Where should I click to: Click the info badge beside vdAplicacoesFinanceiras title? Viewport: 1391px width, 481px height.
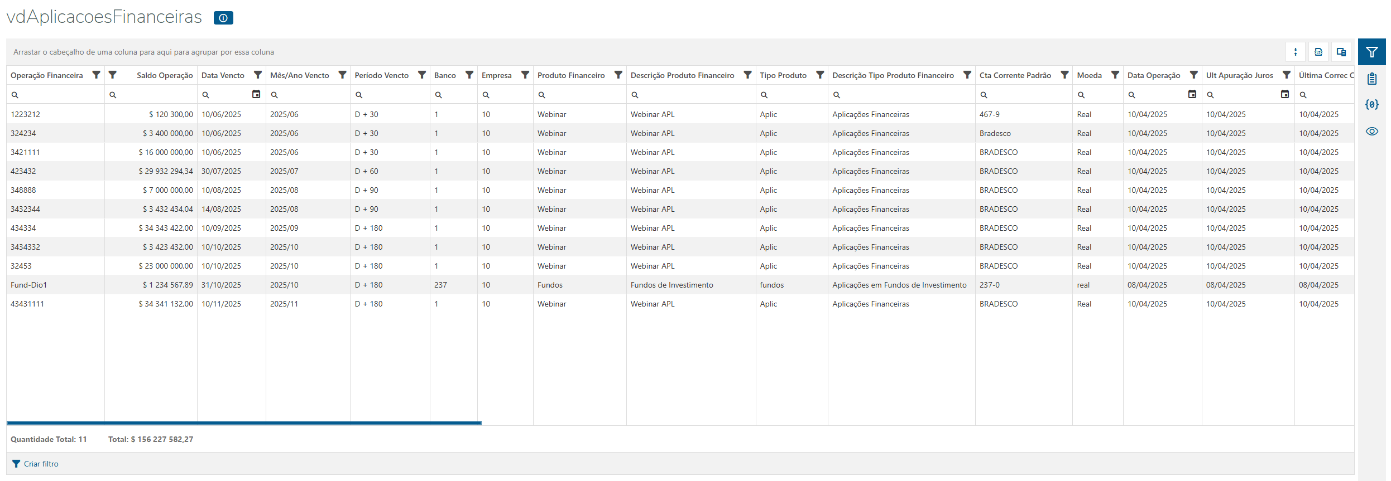click(x=223, y=18)
